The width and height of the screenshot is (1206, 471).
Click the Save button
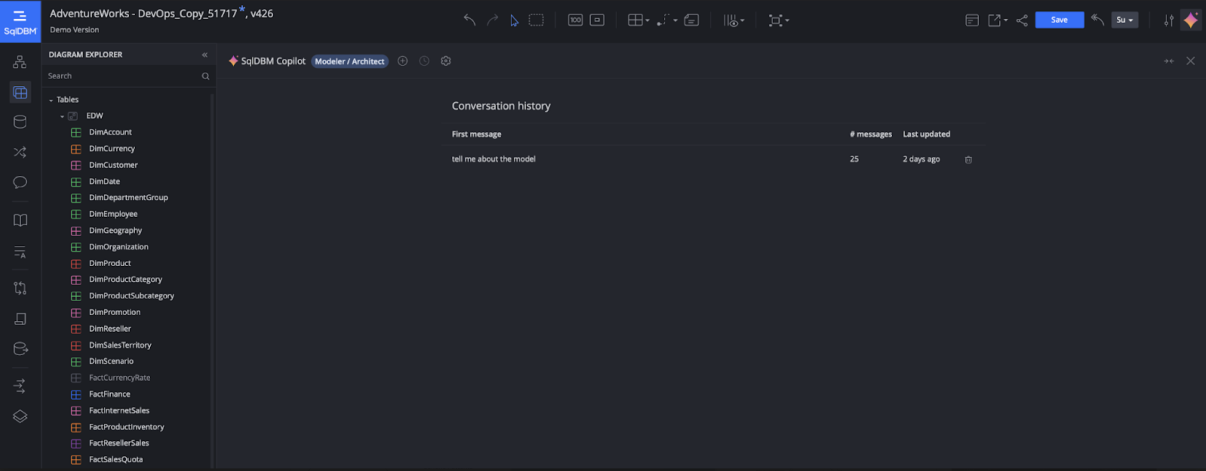pyautogui.click(x=1059, y=20)
